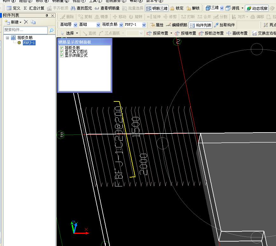Screen dimensions: 276x246
Task: Open the 在线服务 menu
Action: tap(116, 1)
